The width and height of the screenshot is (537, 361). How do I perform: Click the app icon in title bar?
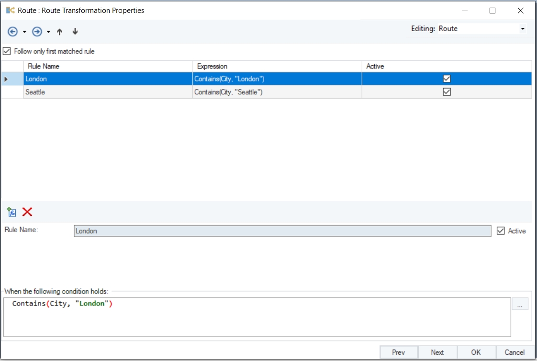coord(10,10)
